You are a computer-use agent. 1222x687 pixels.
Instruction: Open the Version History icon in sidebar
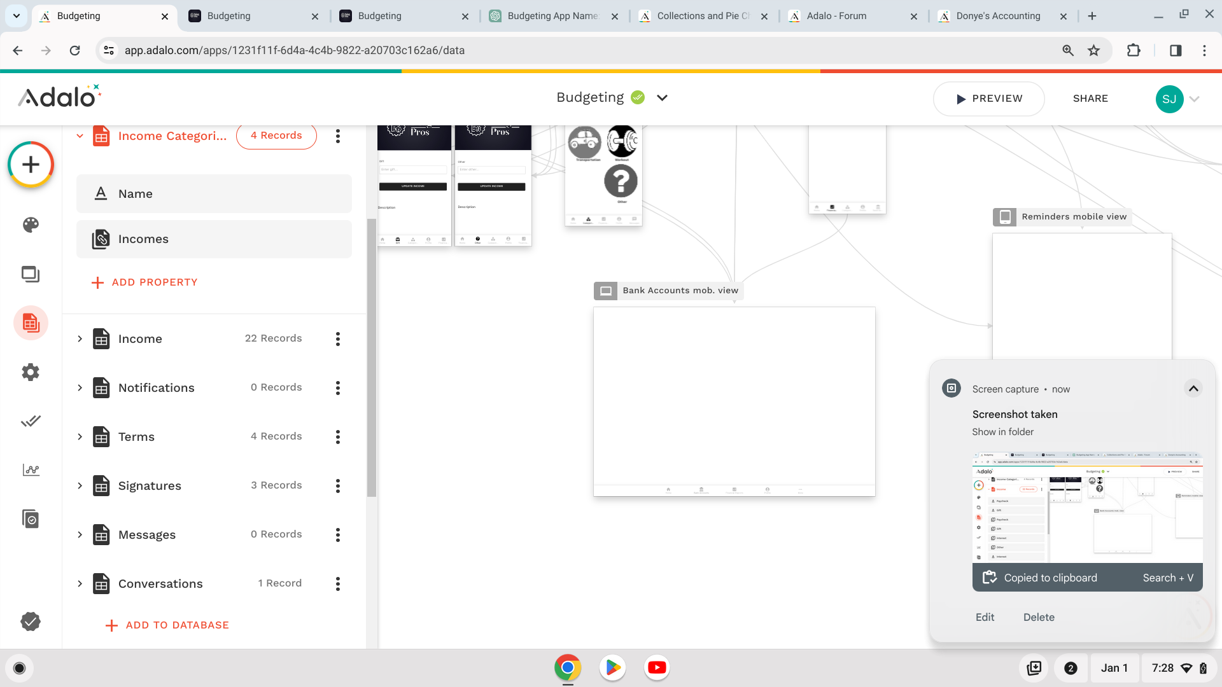(31, 519)
